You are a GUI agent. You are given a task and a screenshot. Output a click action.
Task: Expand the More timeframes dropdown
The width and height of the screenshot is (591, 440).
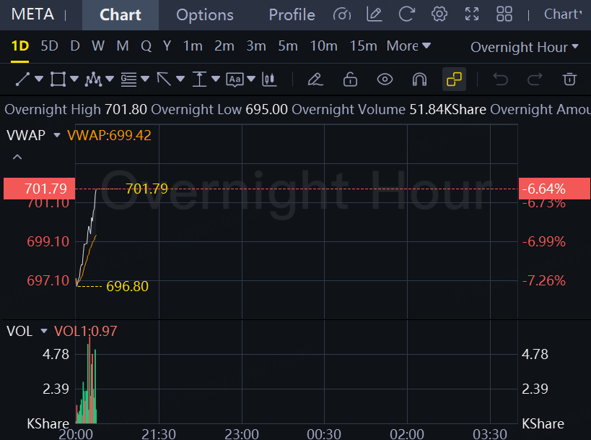coord(408,46)
